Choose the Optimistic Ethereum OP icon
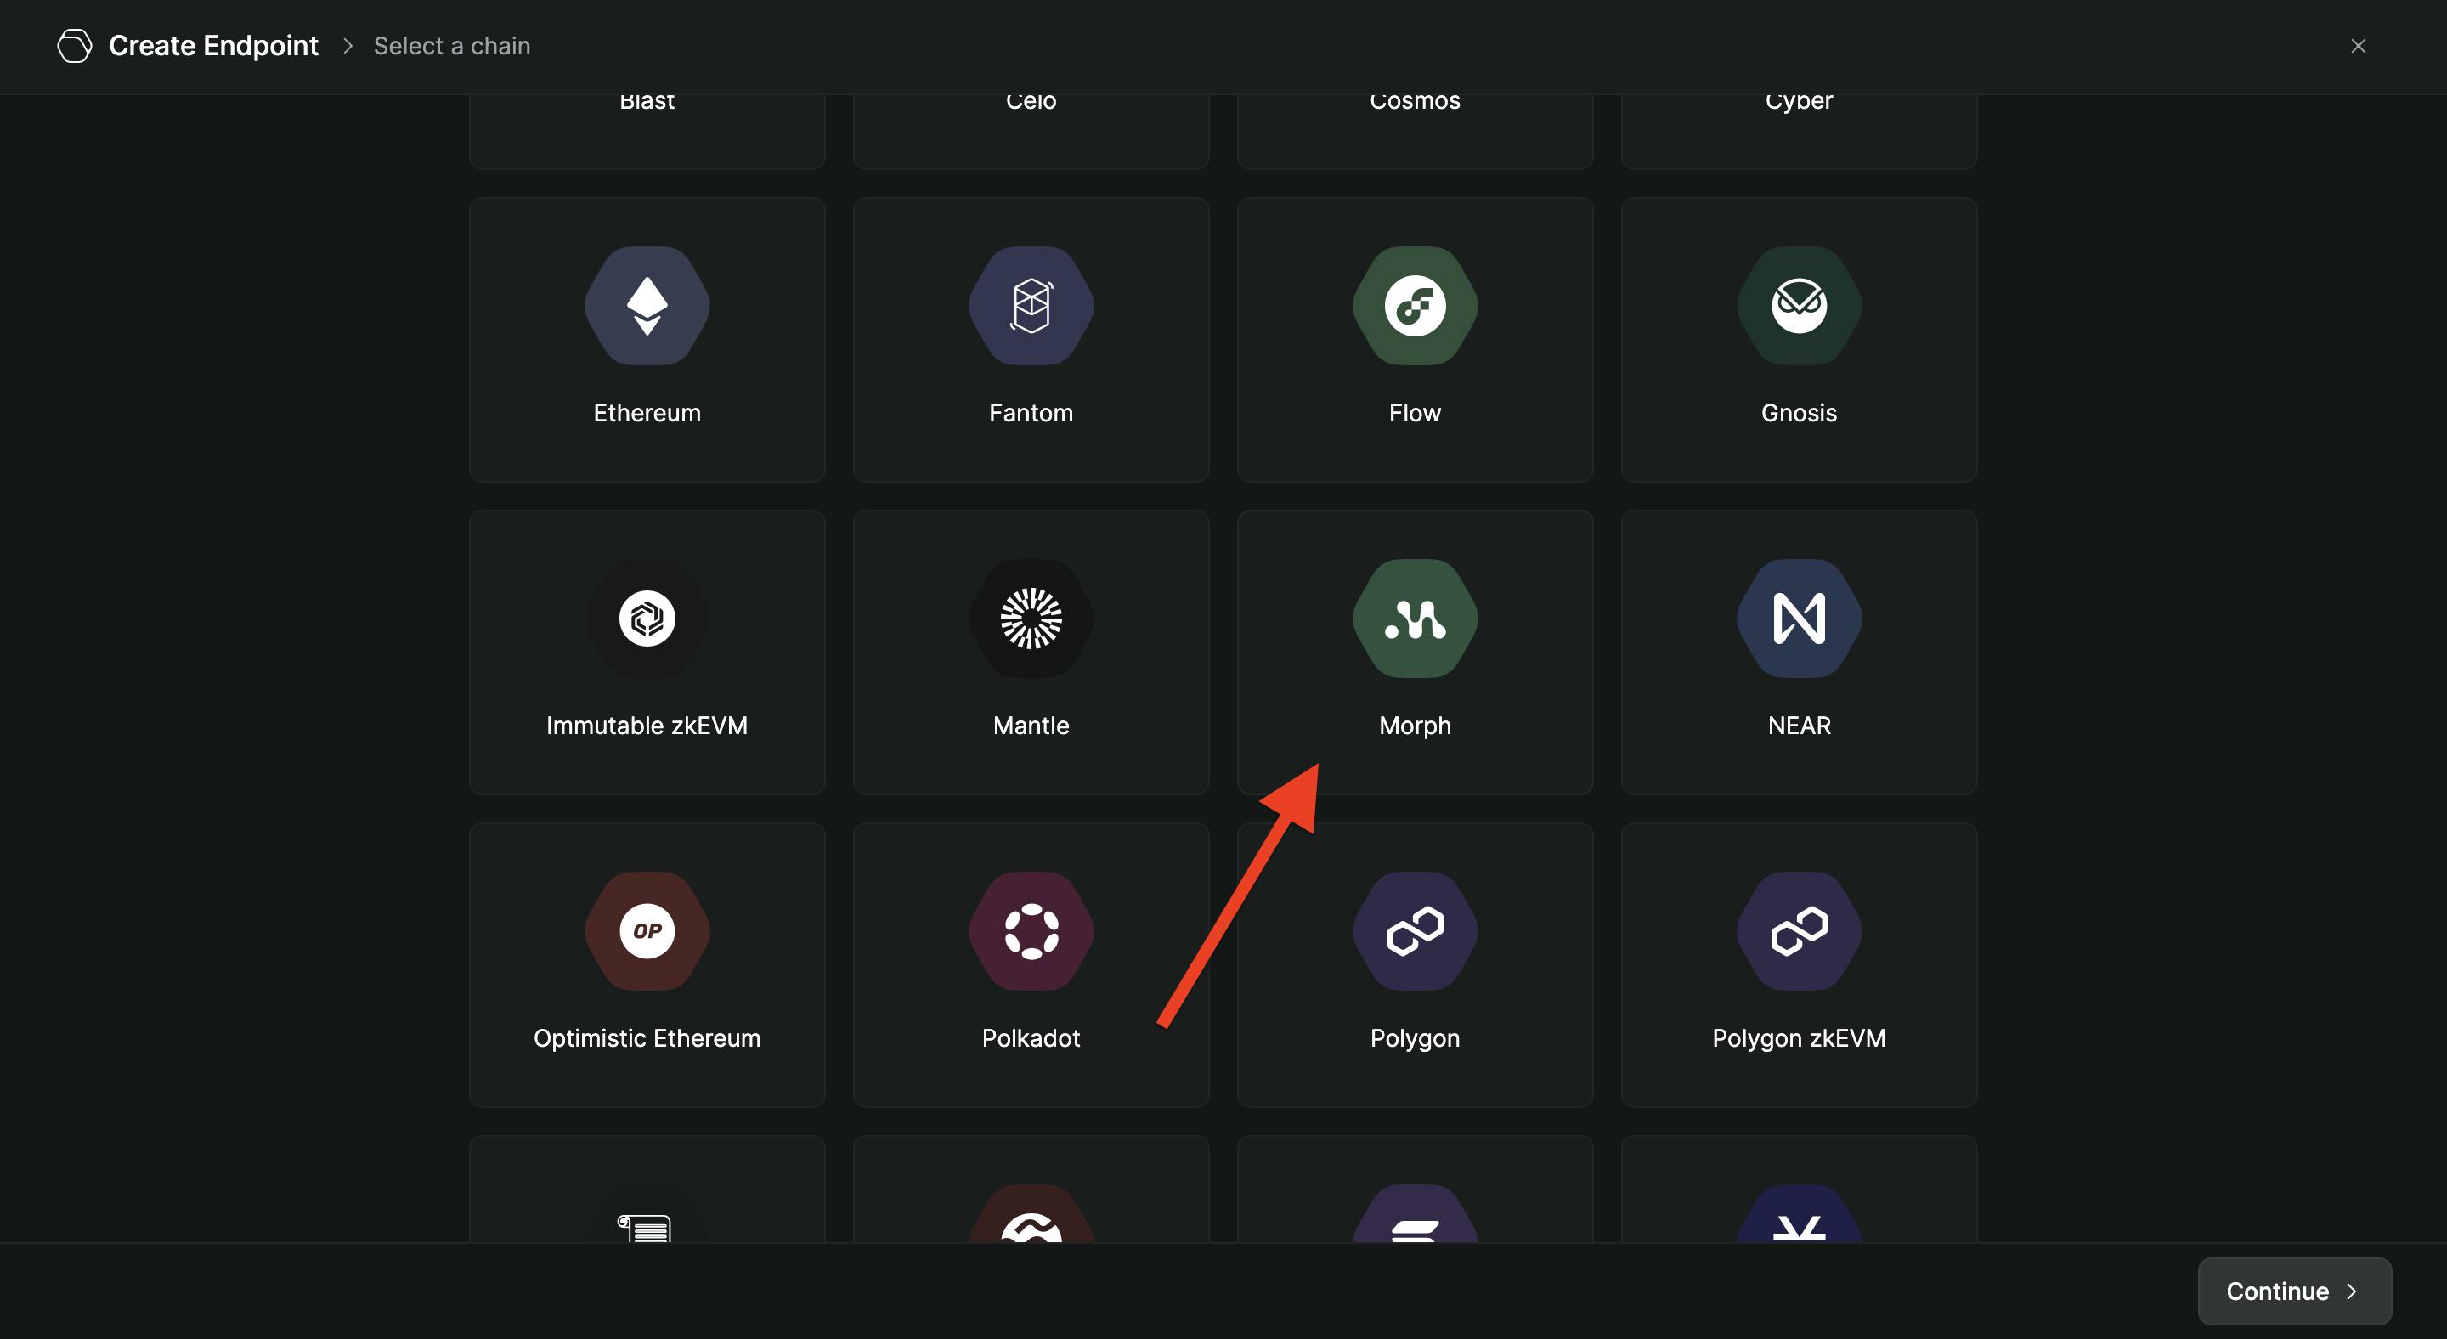Screen dimensions: 2447x1339 tap(647, 930)
